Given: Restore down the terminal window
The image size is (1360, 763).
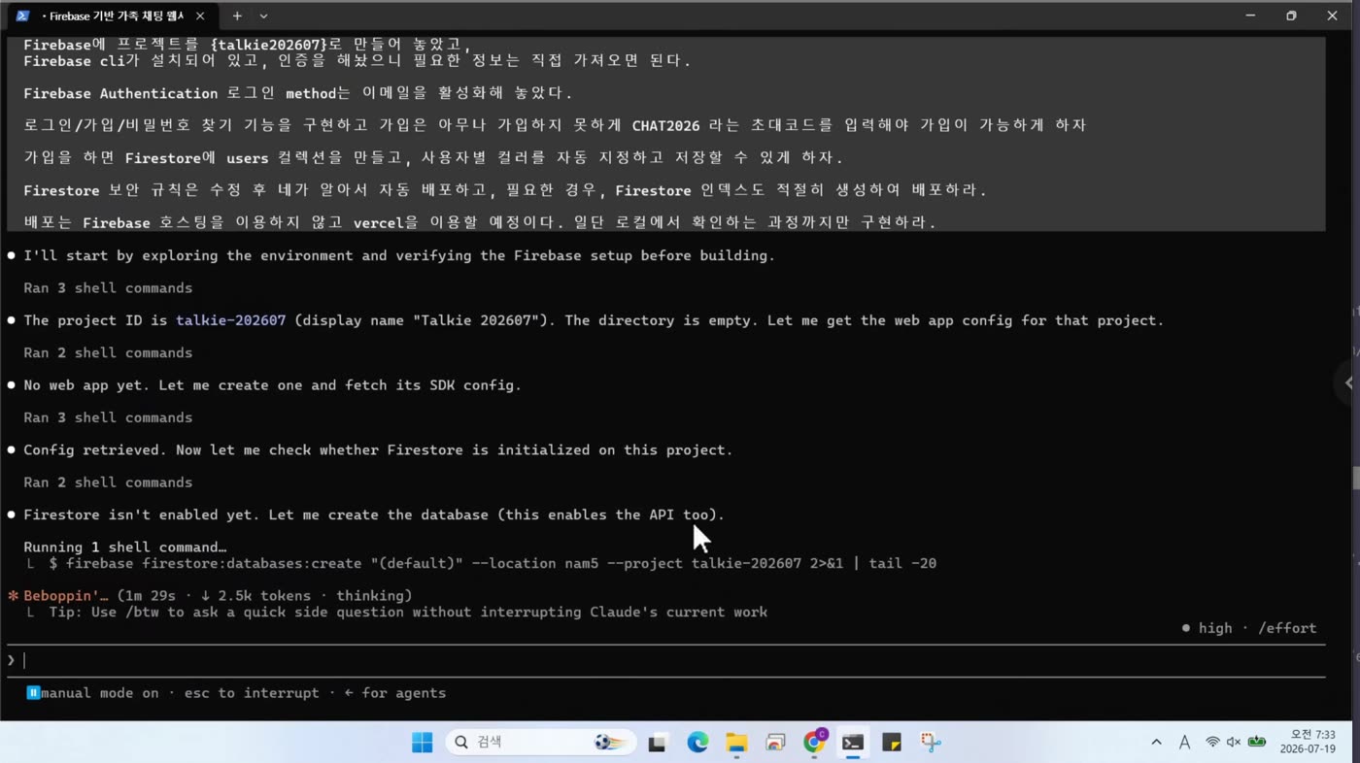Looking at the screenshot, I should coord(1291,16).
